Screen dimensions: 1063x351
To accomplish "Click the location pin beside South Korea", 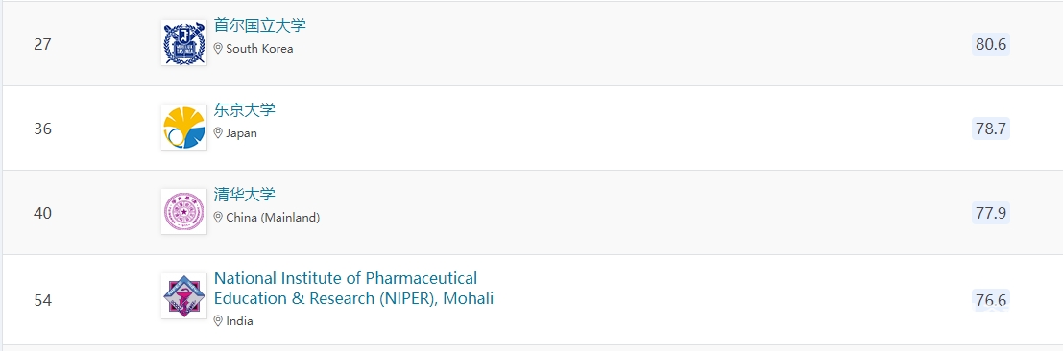I will pyautogui.click(x=218, y=49).
